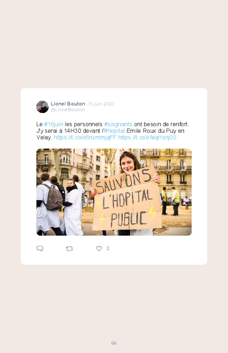228x353 pixels.
Task: Click the tweet text 'ont besoin de renfort'
Action: (x=161, y=124)
